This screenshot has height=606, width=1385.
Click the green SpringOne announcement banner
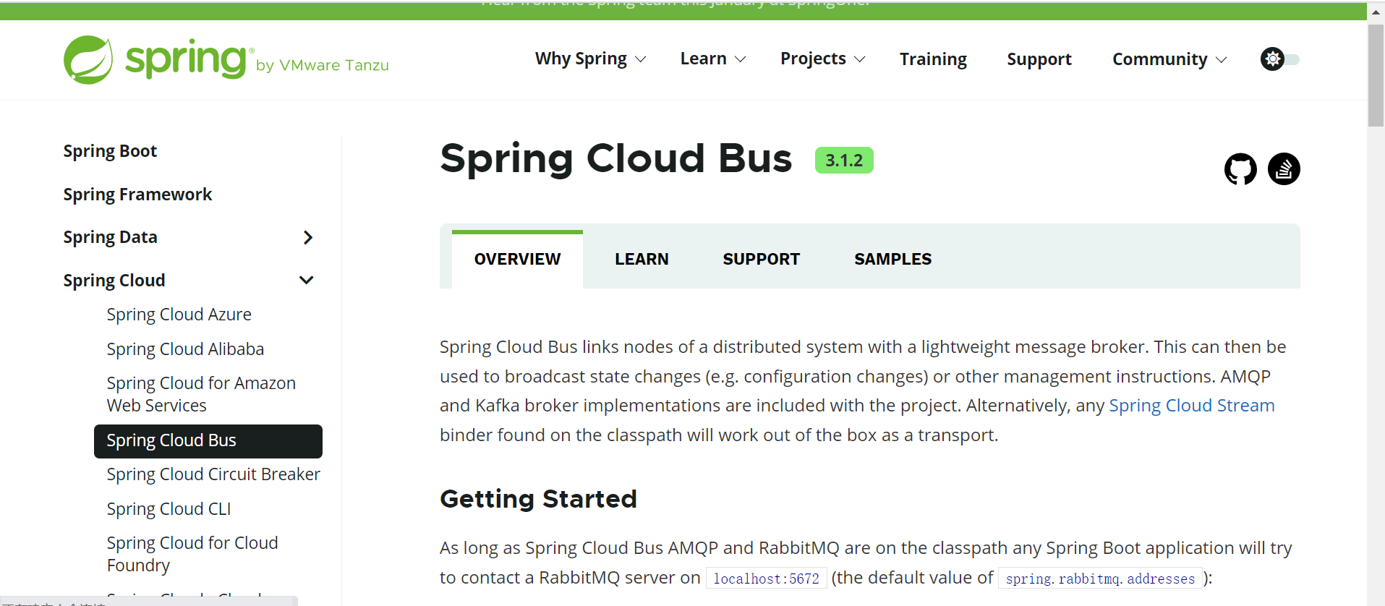(x=683, y=10)
